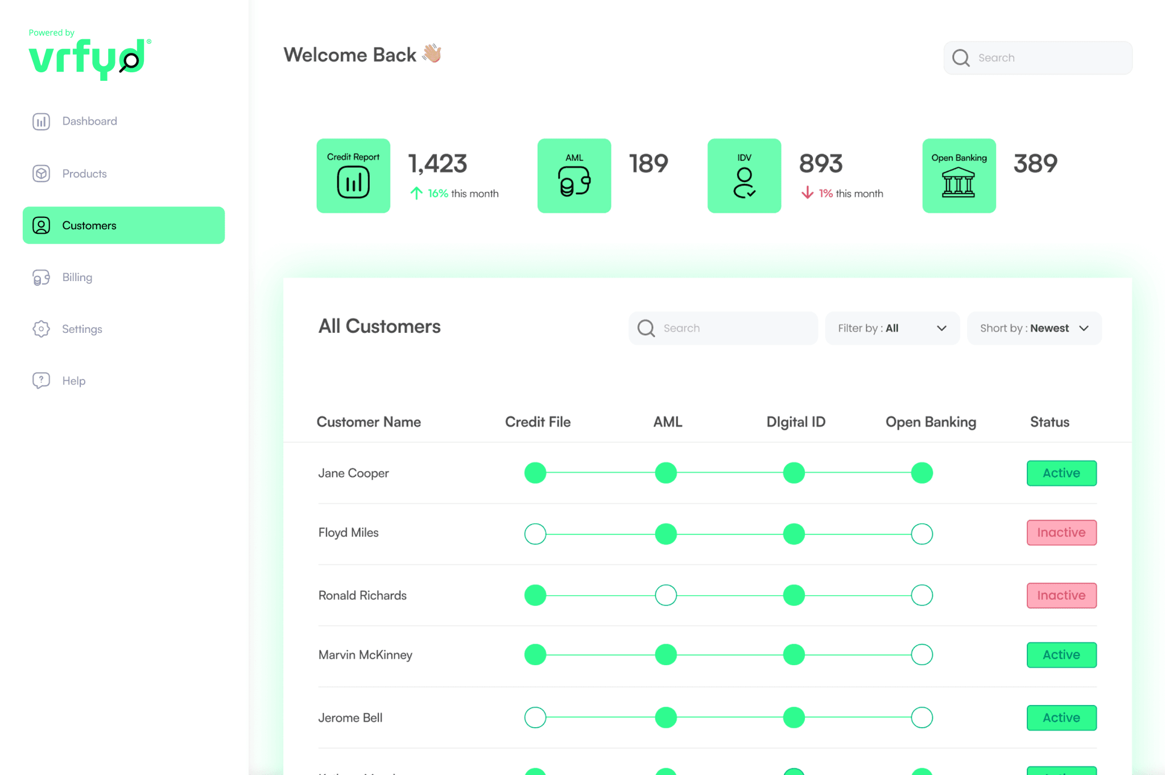Viewport: 1165px width, 775px height.
Task: Click Floyd Miles' Inactive status badge
Action: [x=1061, y=533]
